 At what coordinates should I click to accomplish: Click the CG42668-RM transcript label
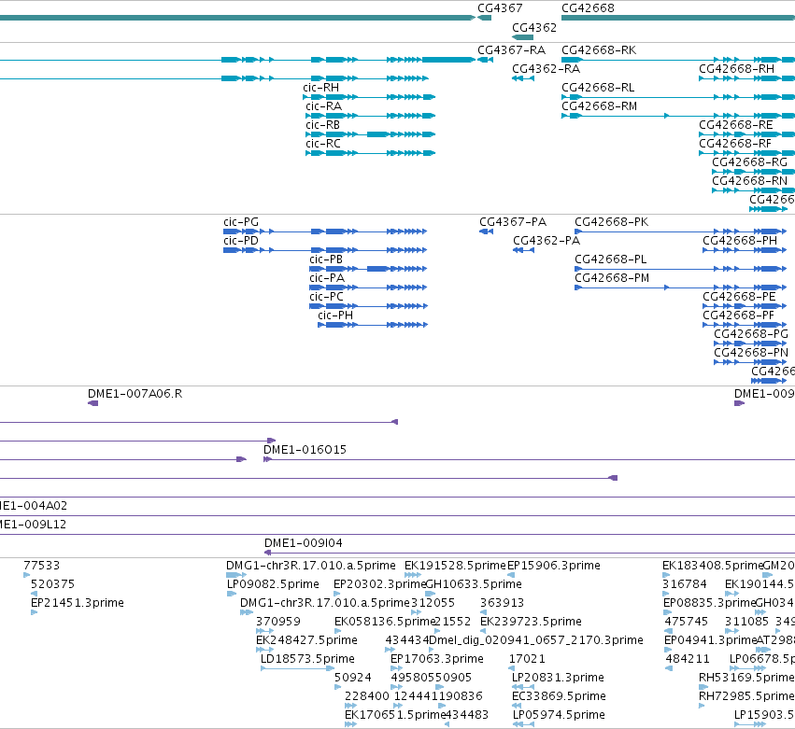[600, 106]
